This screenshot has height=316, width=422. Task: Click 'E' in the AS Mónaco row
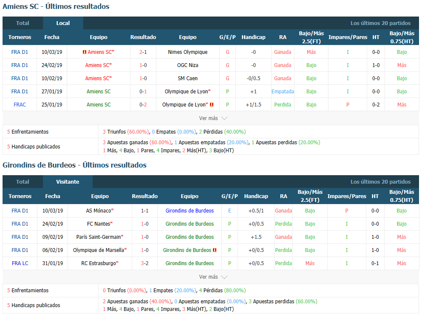tap(229, 211)
